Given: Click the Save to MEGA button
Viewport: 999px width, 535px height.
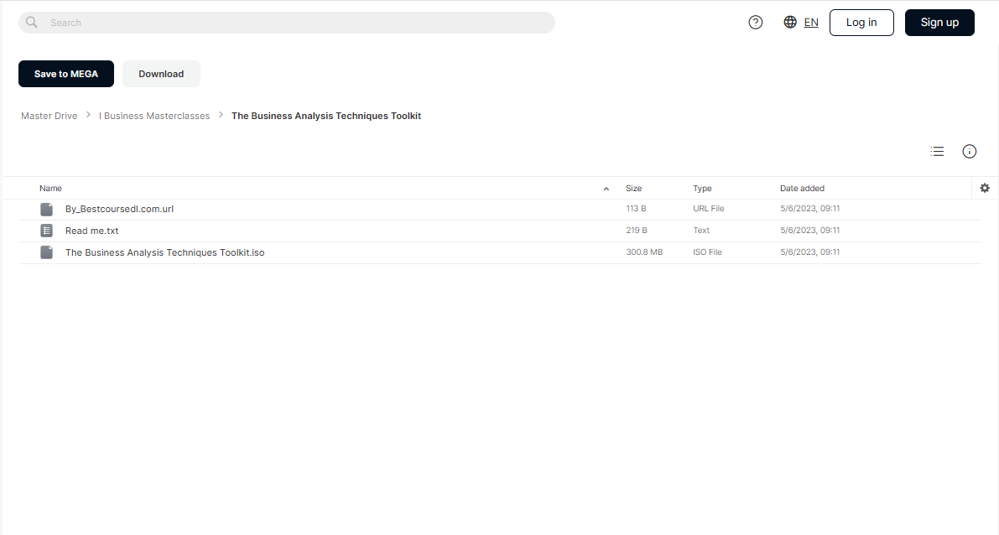Looking at the screenshot, I should point(66,74).
